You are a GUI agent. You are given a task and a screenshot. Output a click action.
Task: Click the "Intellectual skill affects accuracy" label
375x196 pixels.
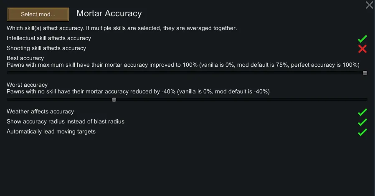(49, 38)
